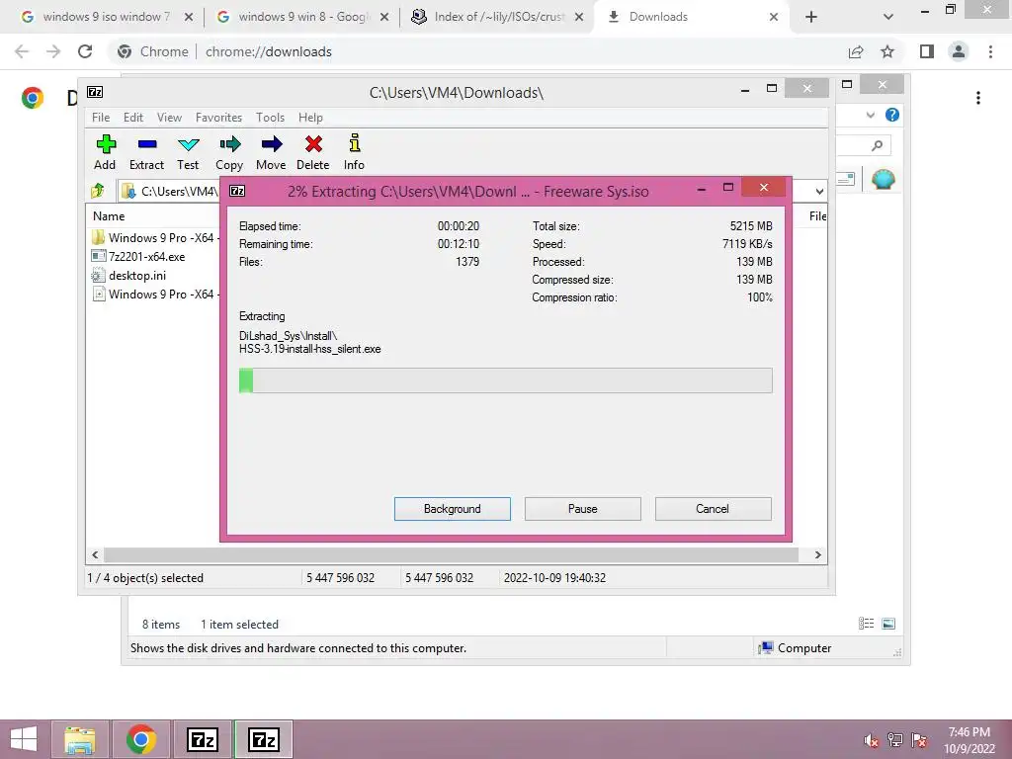Switch Explorer to large icons view
The width and height of the screenshot is (1012, 759).
click(888, 624)
